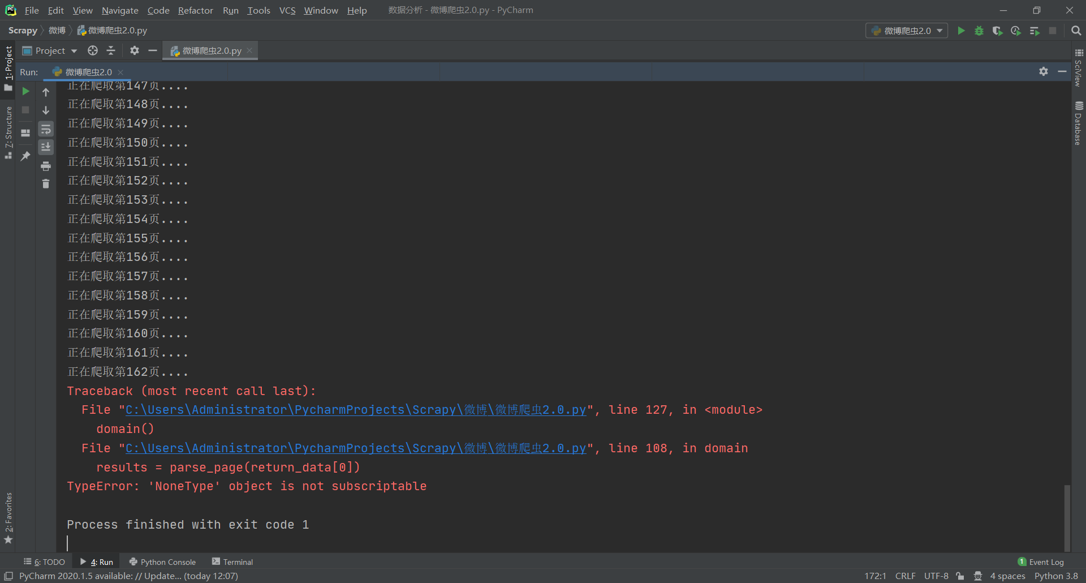Screen dimensions: 1086x583
Task: Open the File menu
Action: tap(32, 10)
